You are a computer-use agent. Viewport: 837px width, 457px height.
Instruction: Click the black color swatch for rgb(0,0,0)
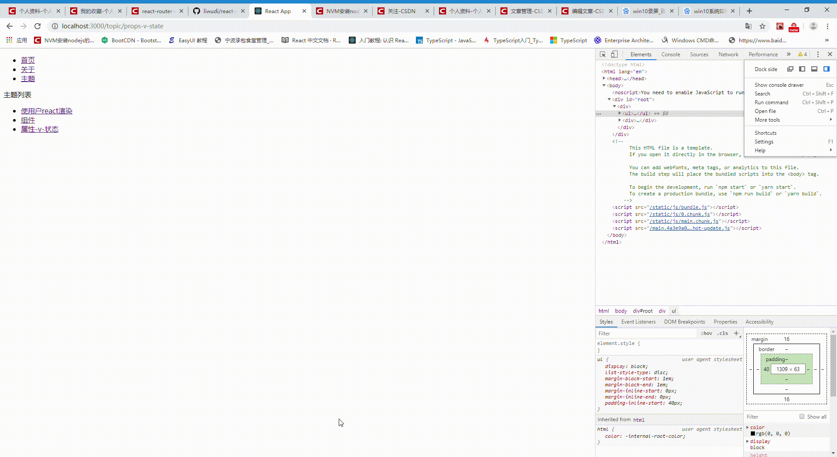tap(753, 433)
